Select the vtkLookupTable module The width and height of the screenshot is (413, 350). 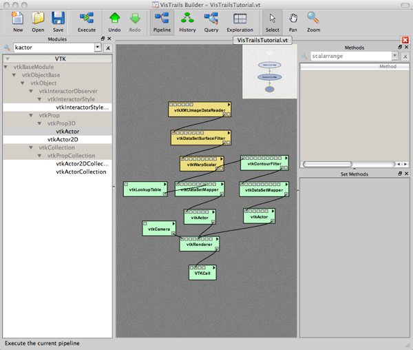pyautogui.click(x=145, y=189)
